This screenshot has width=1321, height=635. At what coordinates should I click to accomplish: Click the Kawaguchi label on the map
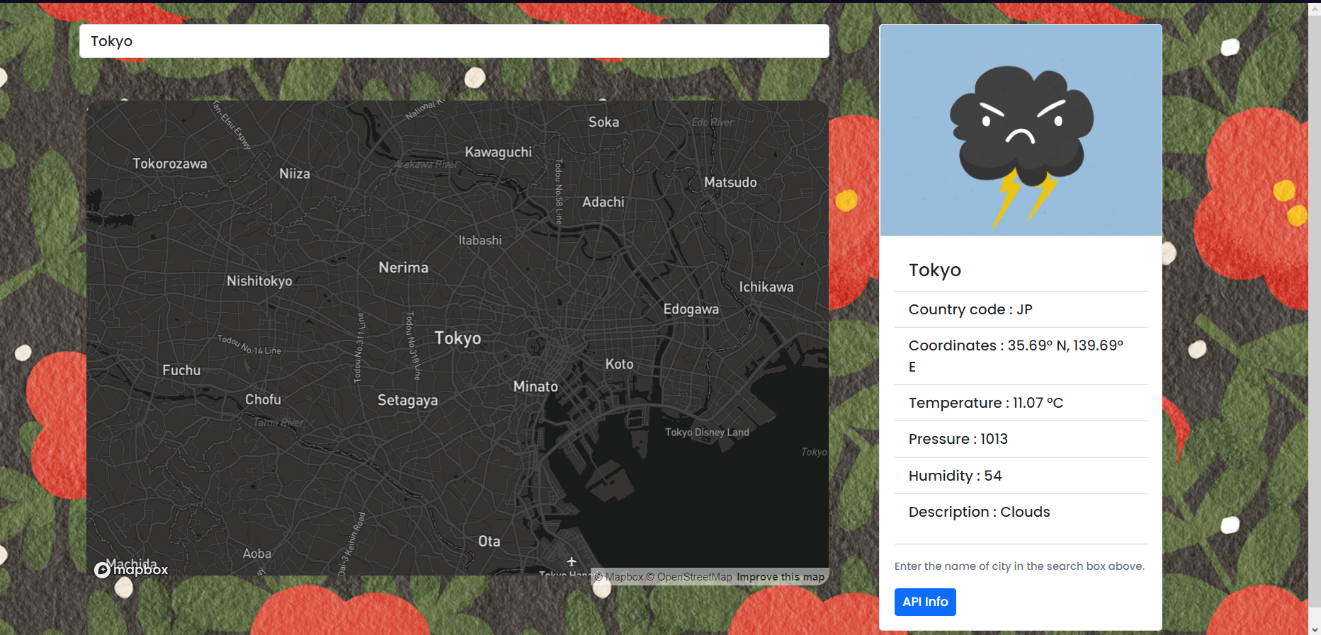[x=498, y=152]
